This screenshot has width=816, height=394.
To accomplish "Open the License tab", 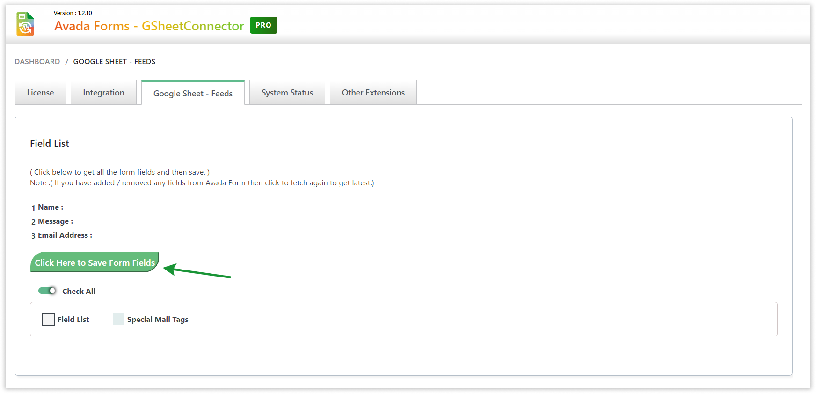I will point(40,93).
